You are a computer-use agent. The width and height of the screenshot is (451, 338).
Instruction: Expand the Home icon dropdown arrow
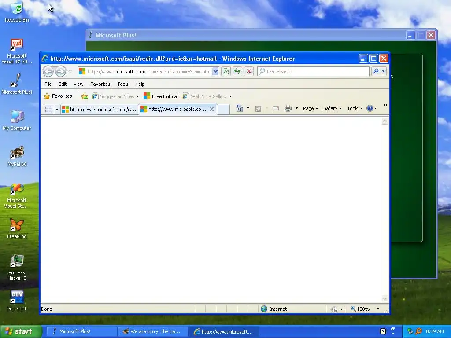pyautogui.click(x=248, y=108)
